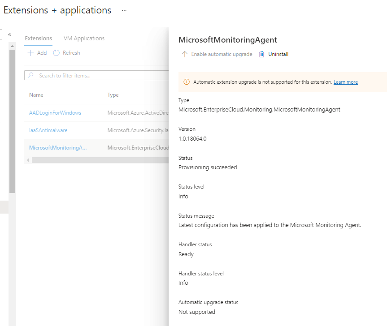Click the left menu scrollbar up arrow
387x326 pixels.
[x=12, y=46]
